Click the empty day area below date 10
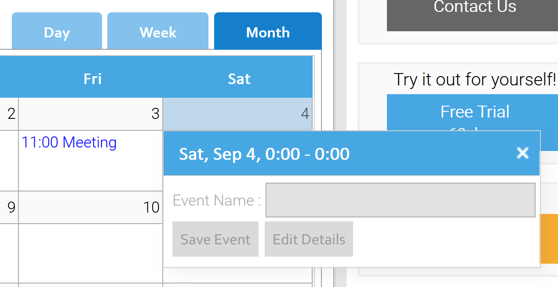 (91, 253)
